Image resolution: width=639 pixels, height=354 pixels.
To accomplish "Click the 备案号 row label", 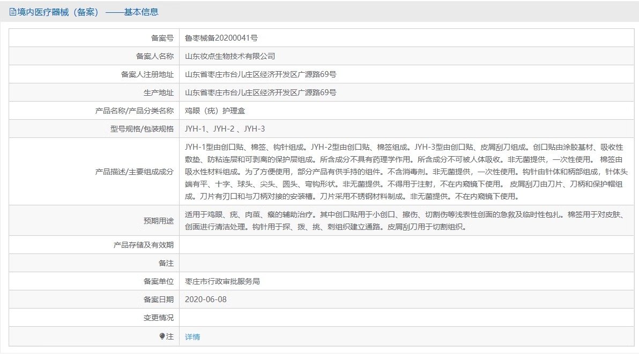I will (162, 38).
